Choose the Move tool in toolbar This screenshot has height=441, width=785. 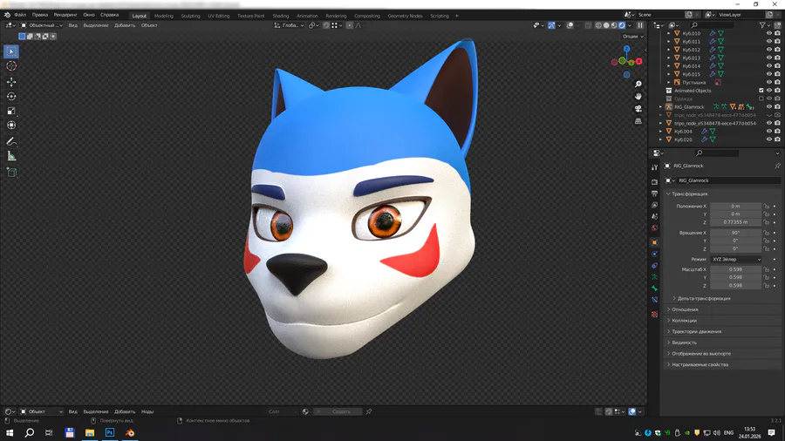tap(11, 82)
